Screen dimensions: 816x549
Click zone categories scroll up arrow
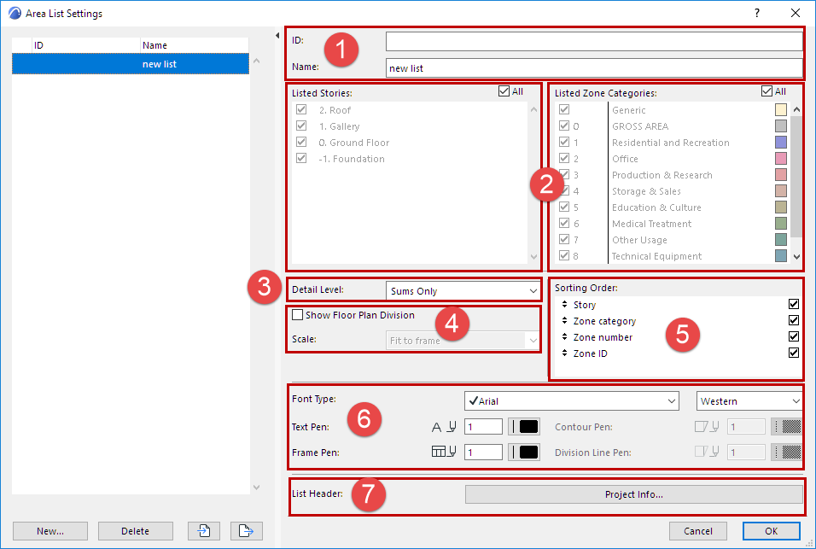(x=796, y=109)
